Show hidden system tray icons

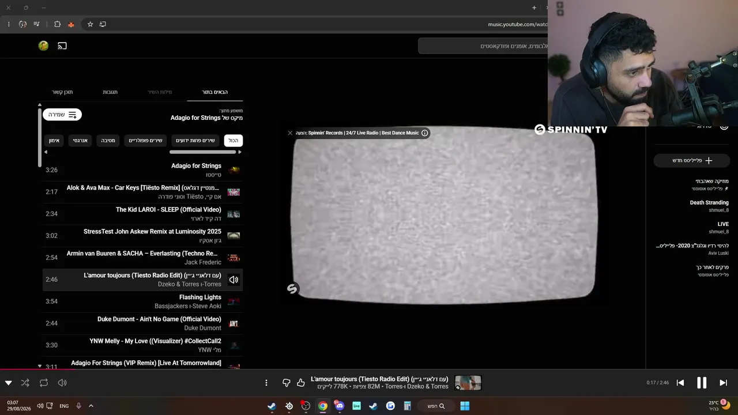pos(91,406)
